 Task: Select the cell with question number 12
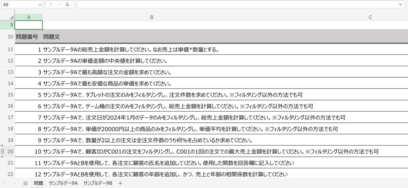(x=29, y=174)
